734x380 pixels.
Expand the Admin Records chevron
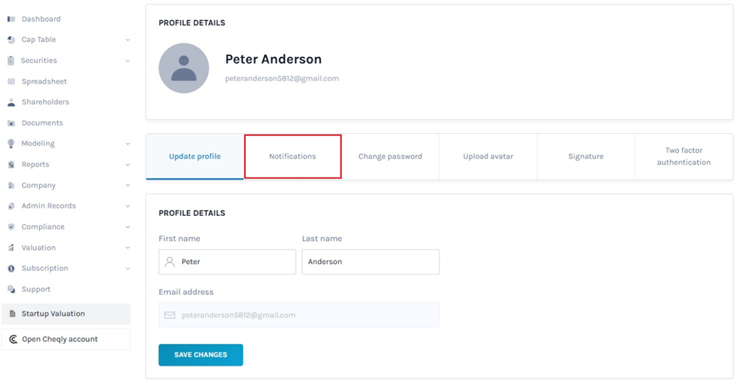click(128, 206)
